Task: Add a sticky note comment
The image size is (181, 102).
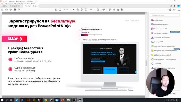Action: click(x=110, y=10)
